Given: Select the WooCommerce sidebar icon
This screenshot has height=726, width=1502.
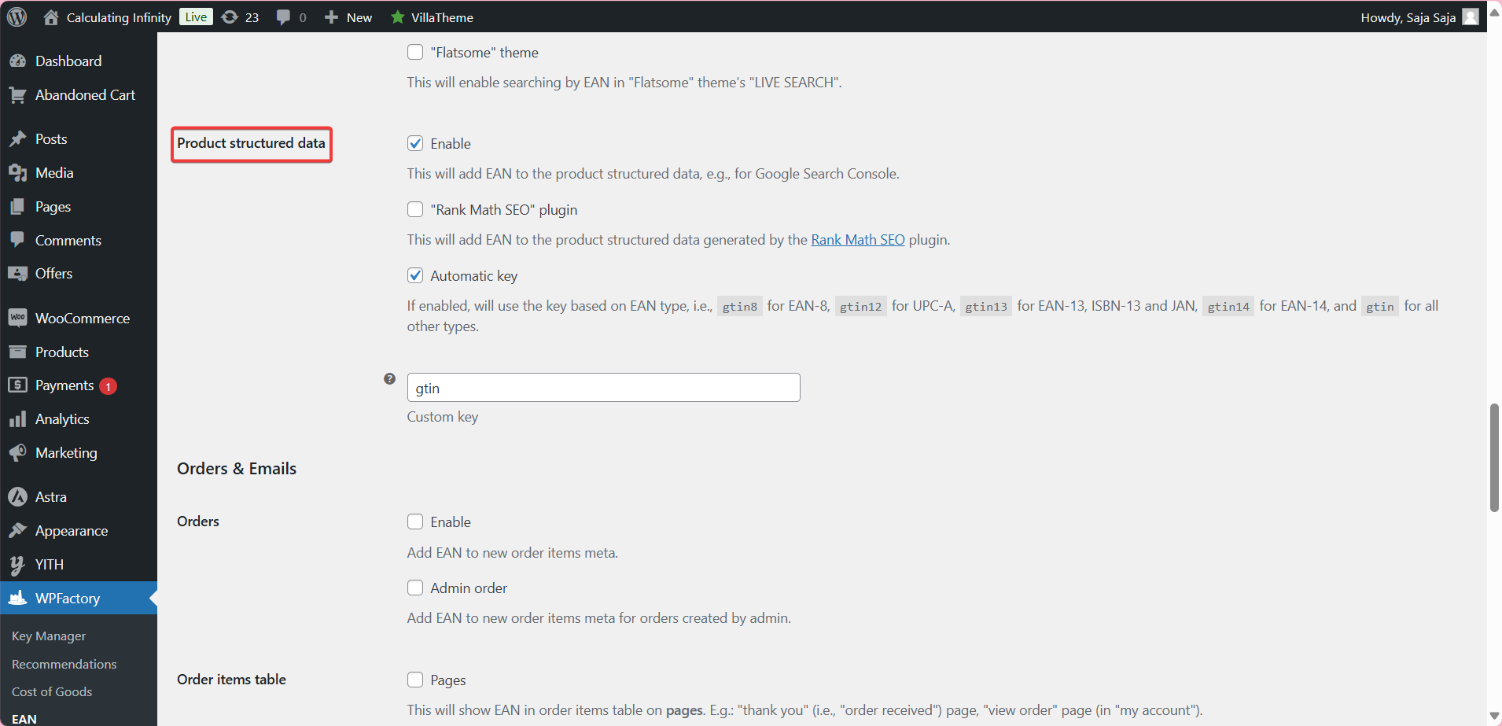Looking at the screenshot, I should [x=18, y=317].
